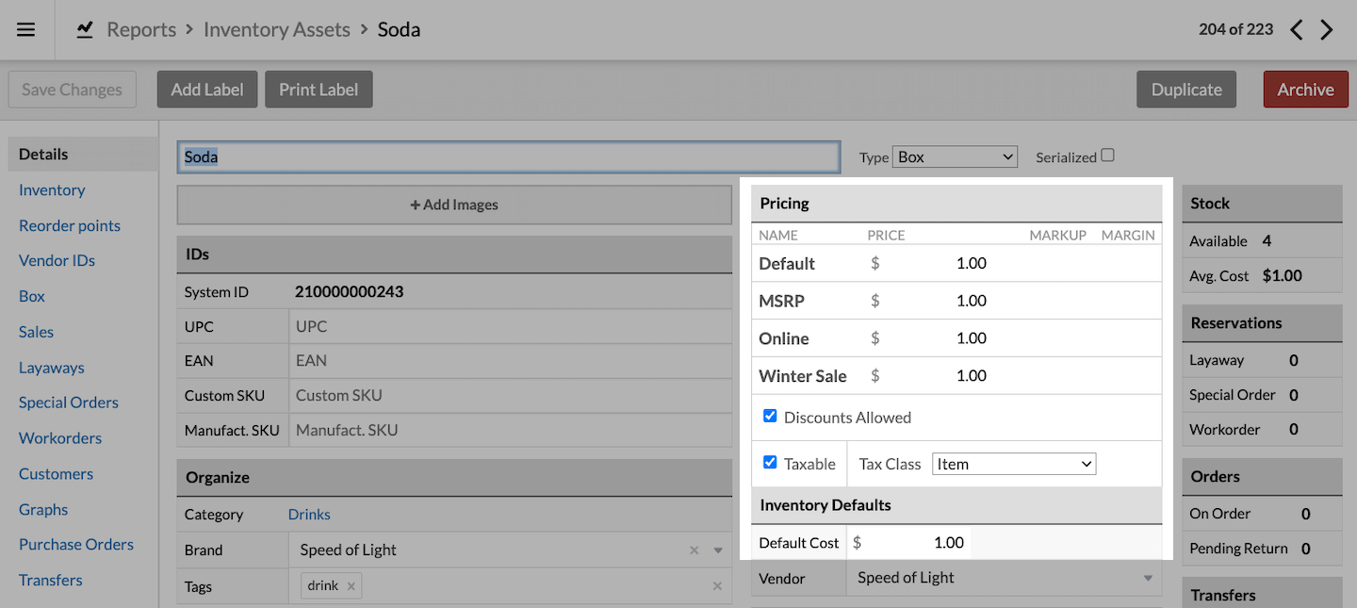
Task: Open Reorder points section
Action: pos(70,225)
